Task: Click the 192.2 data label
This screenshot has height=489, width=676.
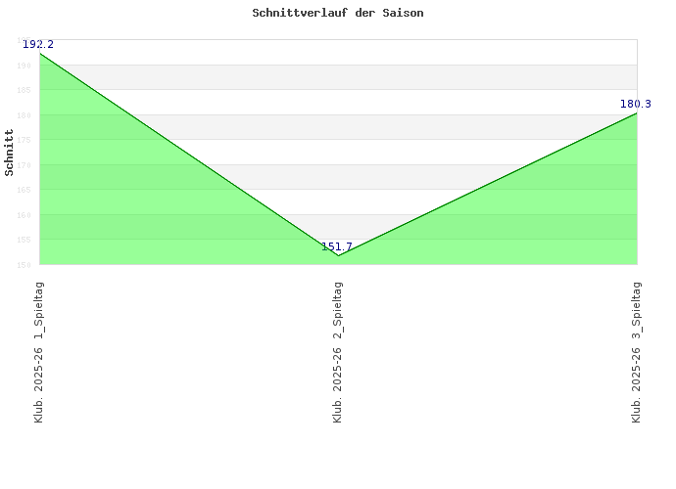Action: (38, 44)
